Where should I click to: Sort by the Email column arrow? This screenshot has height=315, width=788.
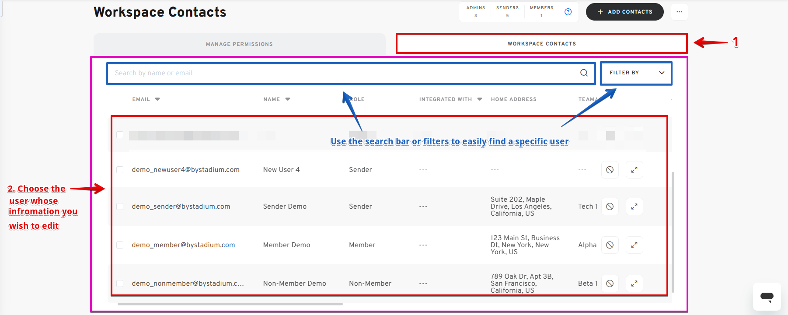pyautogui.click(x=157, y=99)
